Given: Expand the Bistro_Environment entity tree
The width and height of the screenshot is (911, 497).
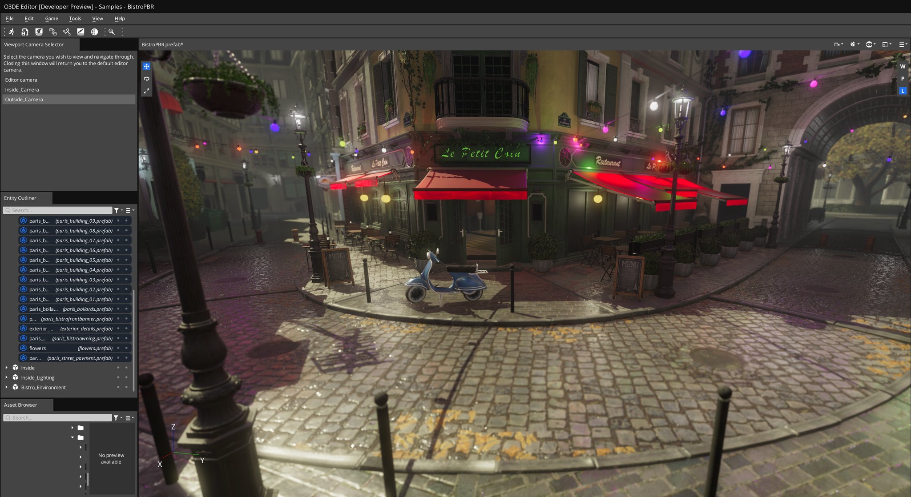Looking at the screenshot, I should [6, 387].
